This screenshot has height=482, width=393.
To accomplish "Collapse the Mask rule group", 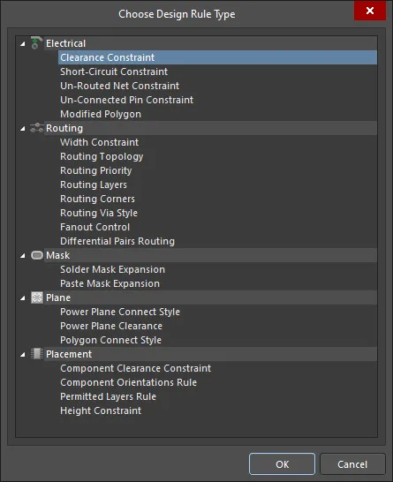I will [22, 256].
